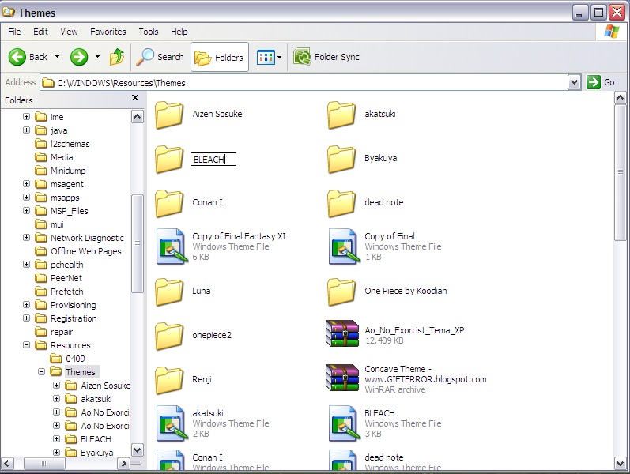The width and height of the screenshot is (630, 474).
Task: Minimize the Themes window
Action: [579, 13]
